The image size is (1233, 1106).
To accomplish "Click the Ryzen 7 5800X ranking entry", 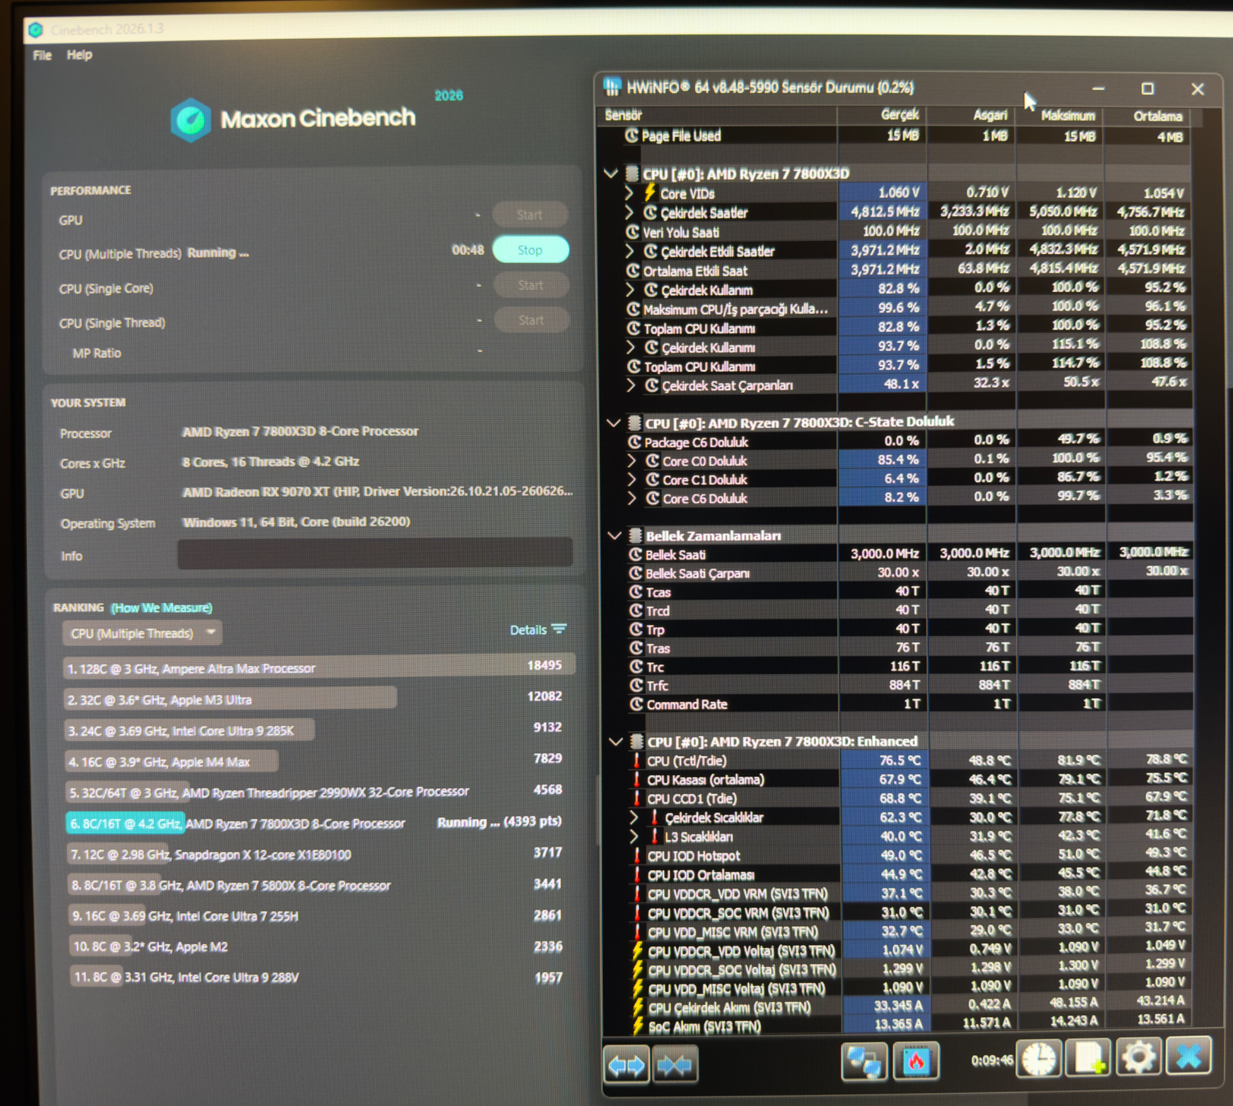I will pos(315,885).
